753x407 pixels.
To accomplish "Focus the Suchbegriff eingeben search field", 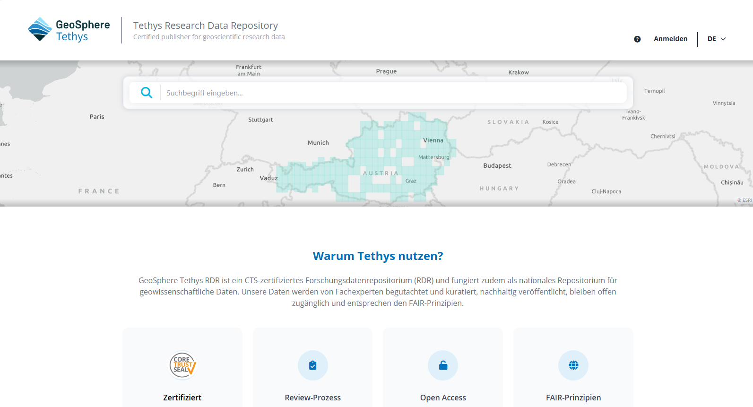I will [x=393, y=93].
